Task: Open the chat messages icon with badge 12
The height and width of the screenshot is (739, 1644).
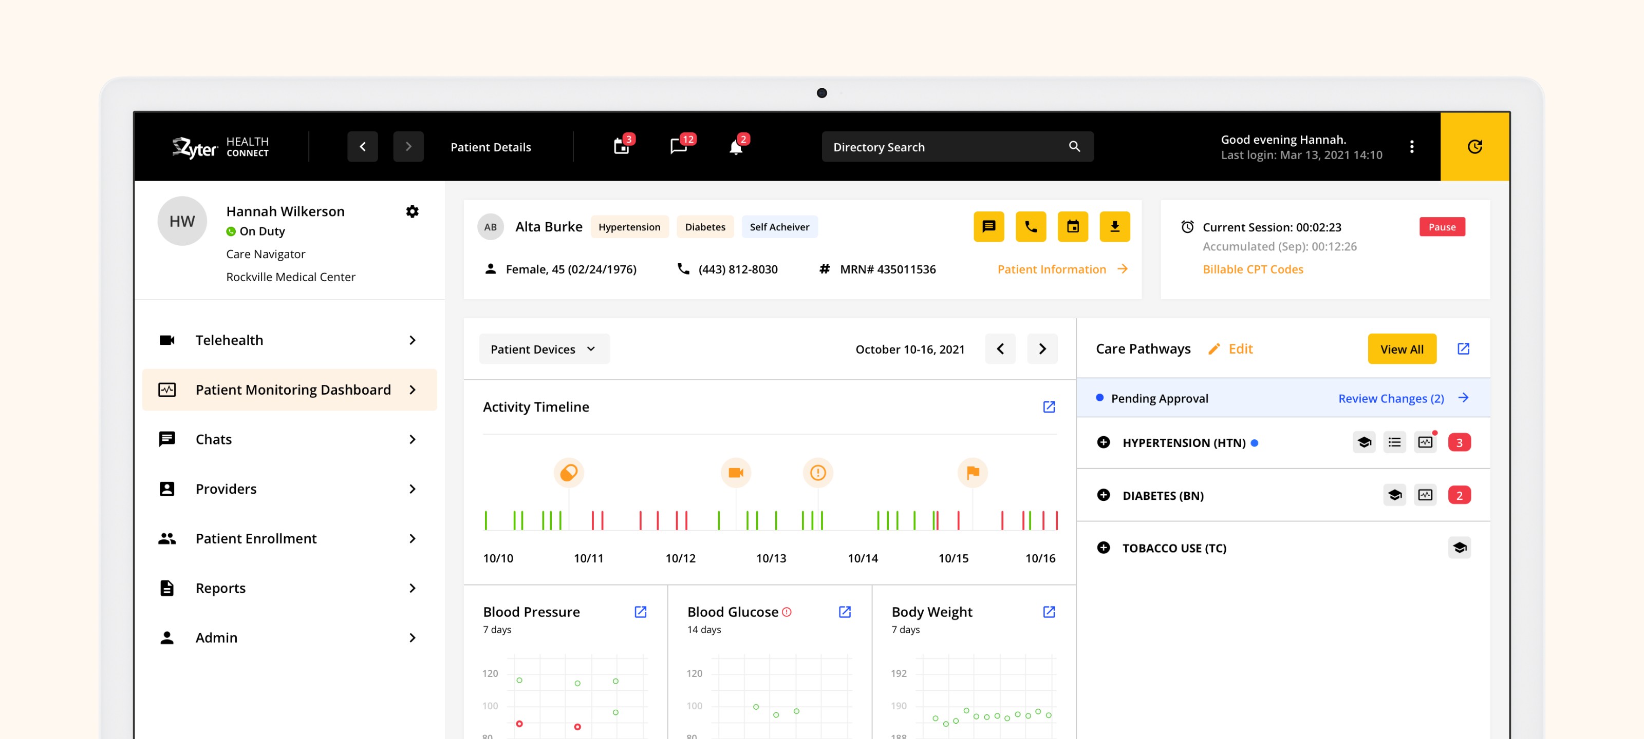Action: coord(678,147)
